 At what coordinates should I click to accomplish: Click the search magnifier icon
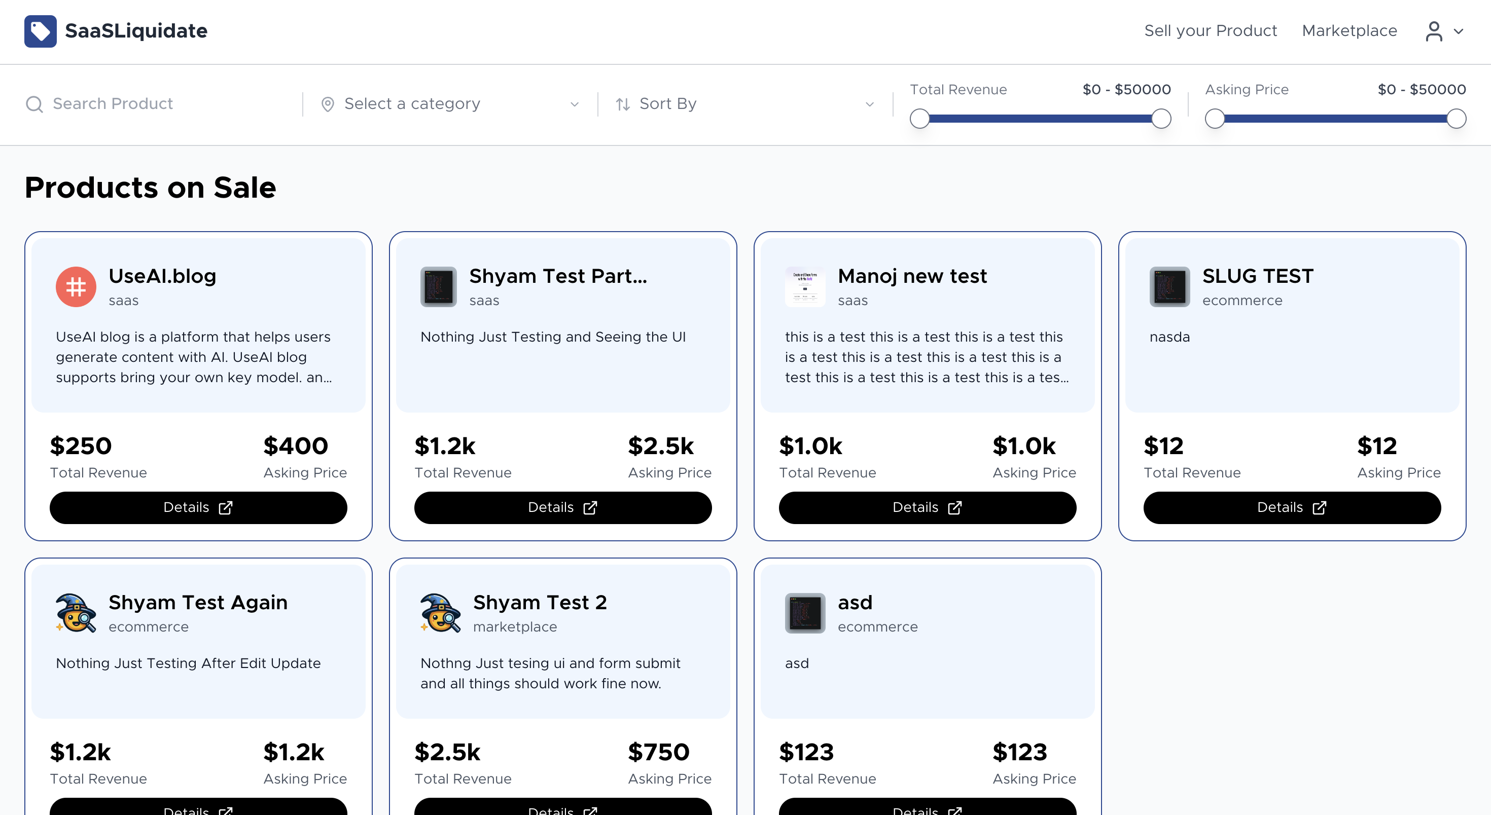tap(34, 104)
